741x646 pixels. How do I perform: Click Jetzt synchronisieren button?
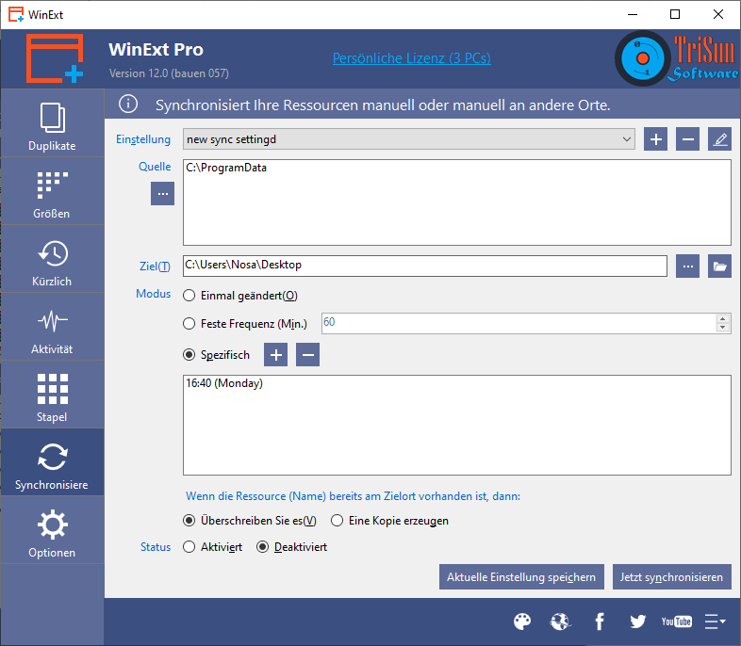pyautogui.click(x=671, y=576)
